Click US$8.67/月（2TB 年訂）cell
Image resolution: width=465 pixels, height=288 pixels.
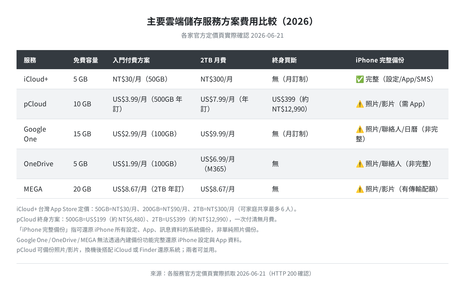[150, 189]
